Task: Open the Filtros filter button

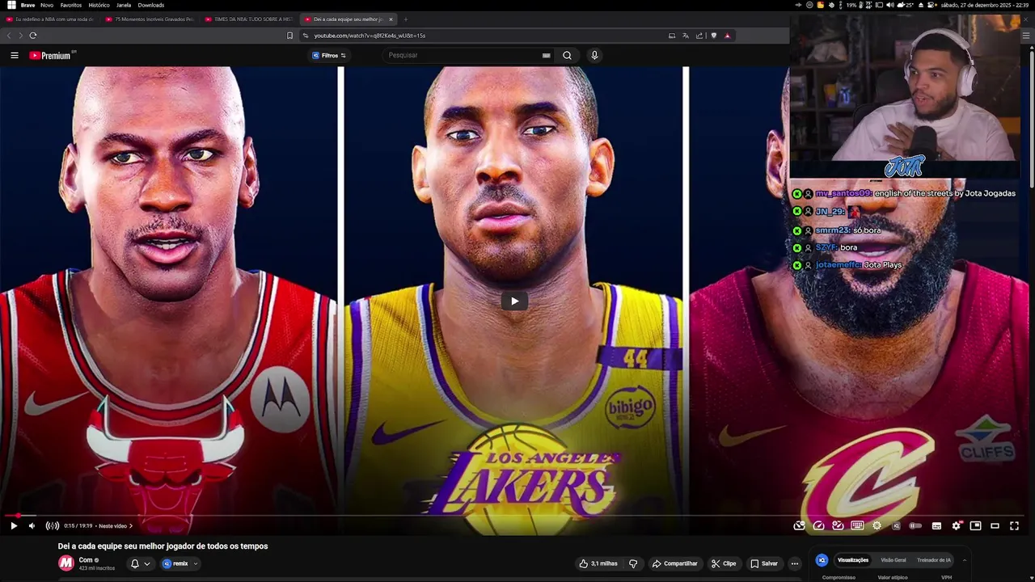Action: (329, 55)
